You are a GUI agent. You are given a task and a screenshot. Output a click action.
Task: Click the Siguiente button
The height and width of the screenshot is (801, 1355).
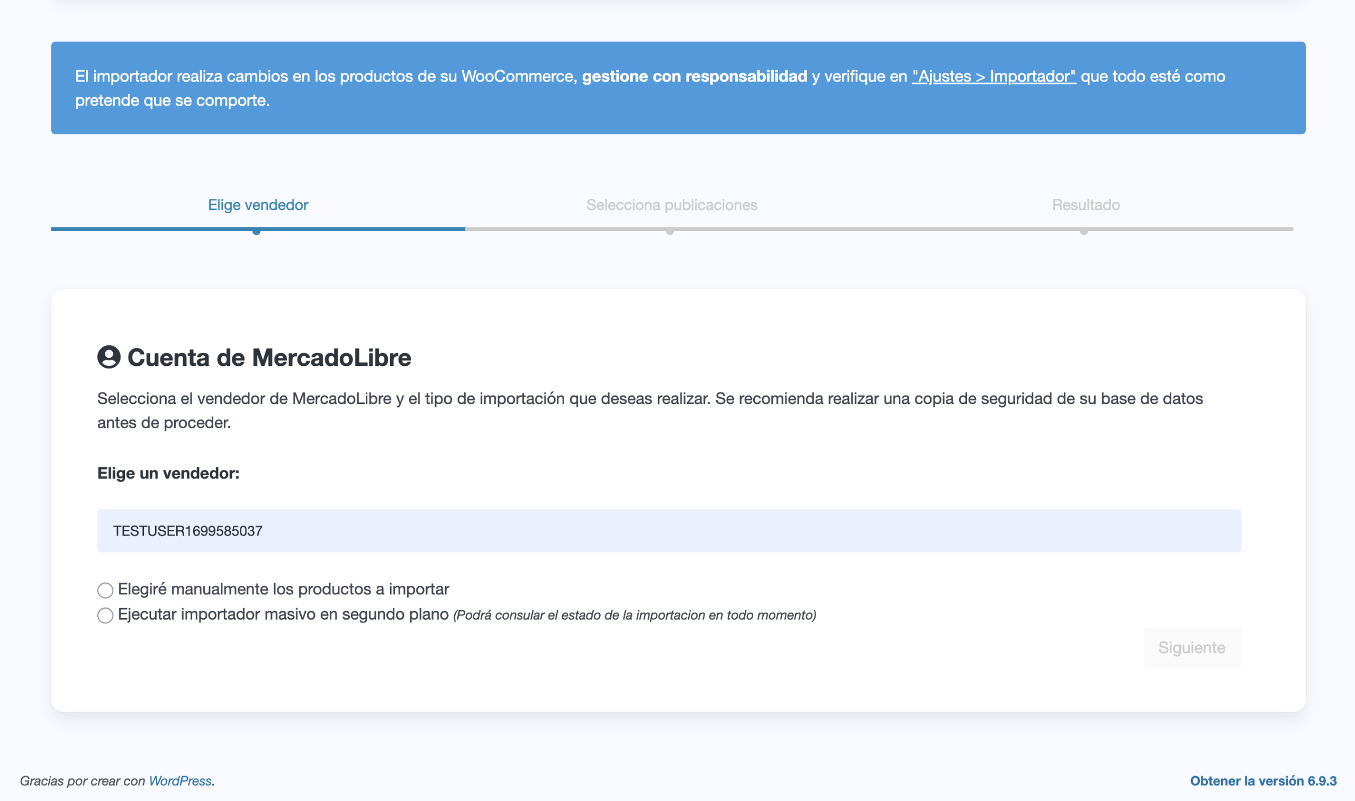click(x=1192, y=647)
